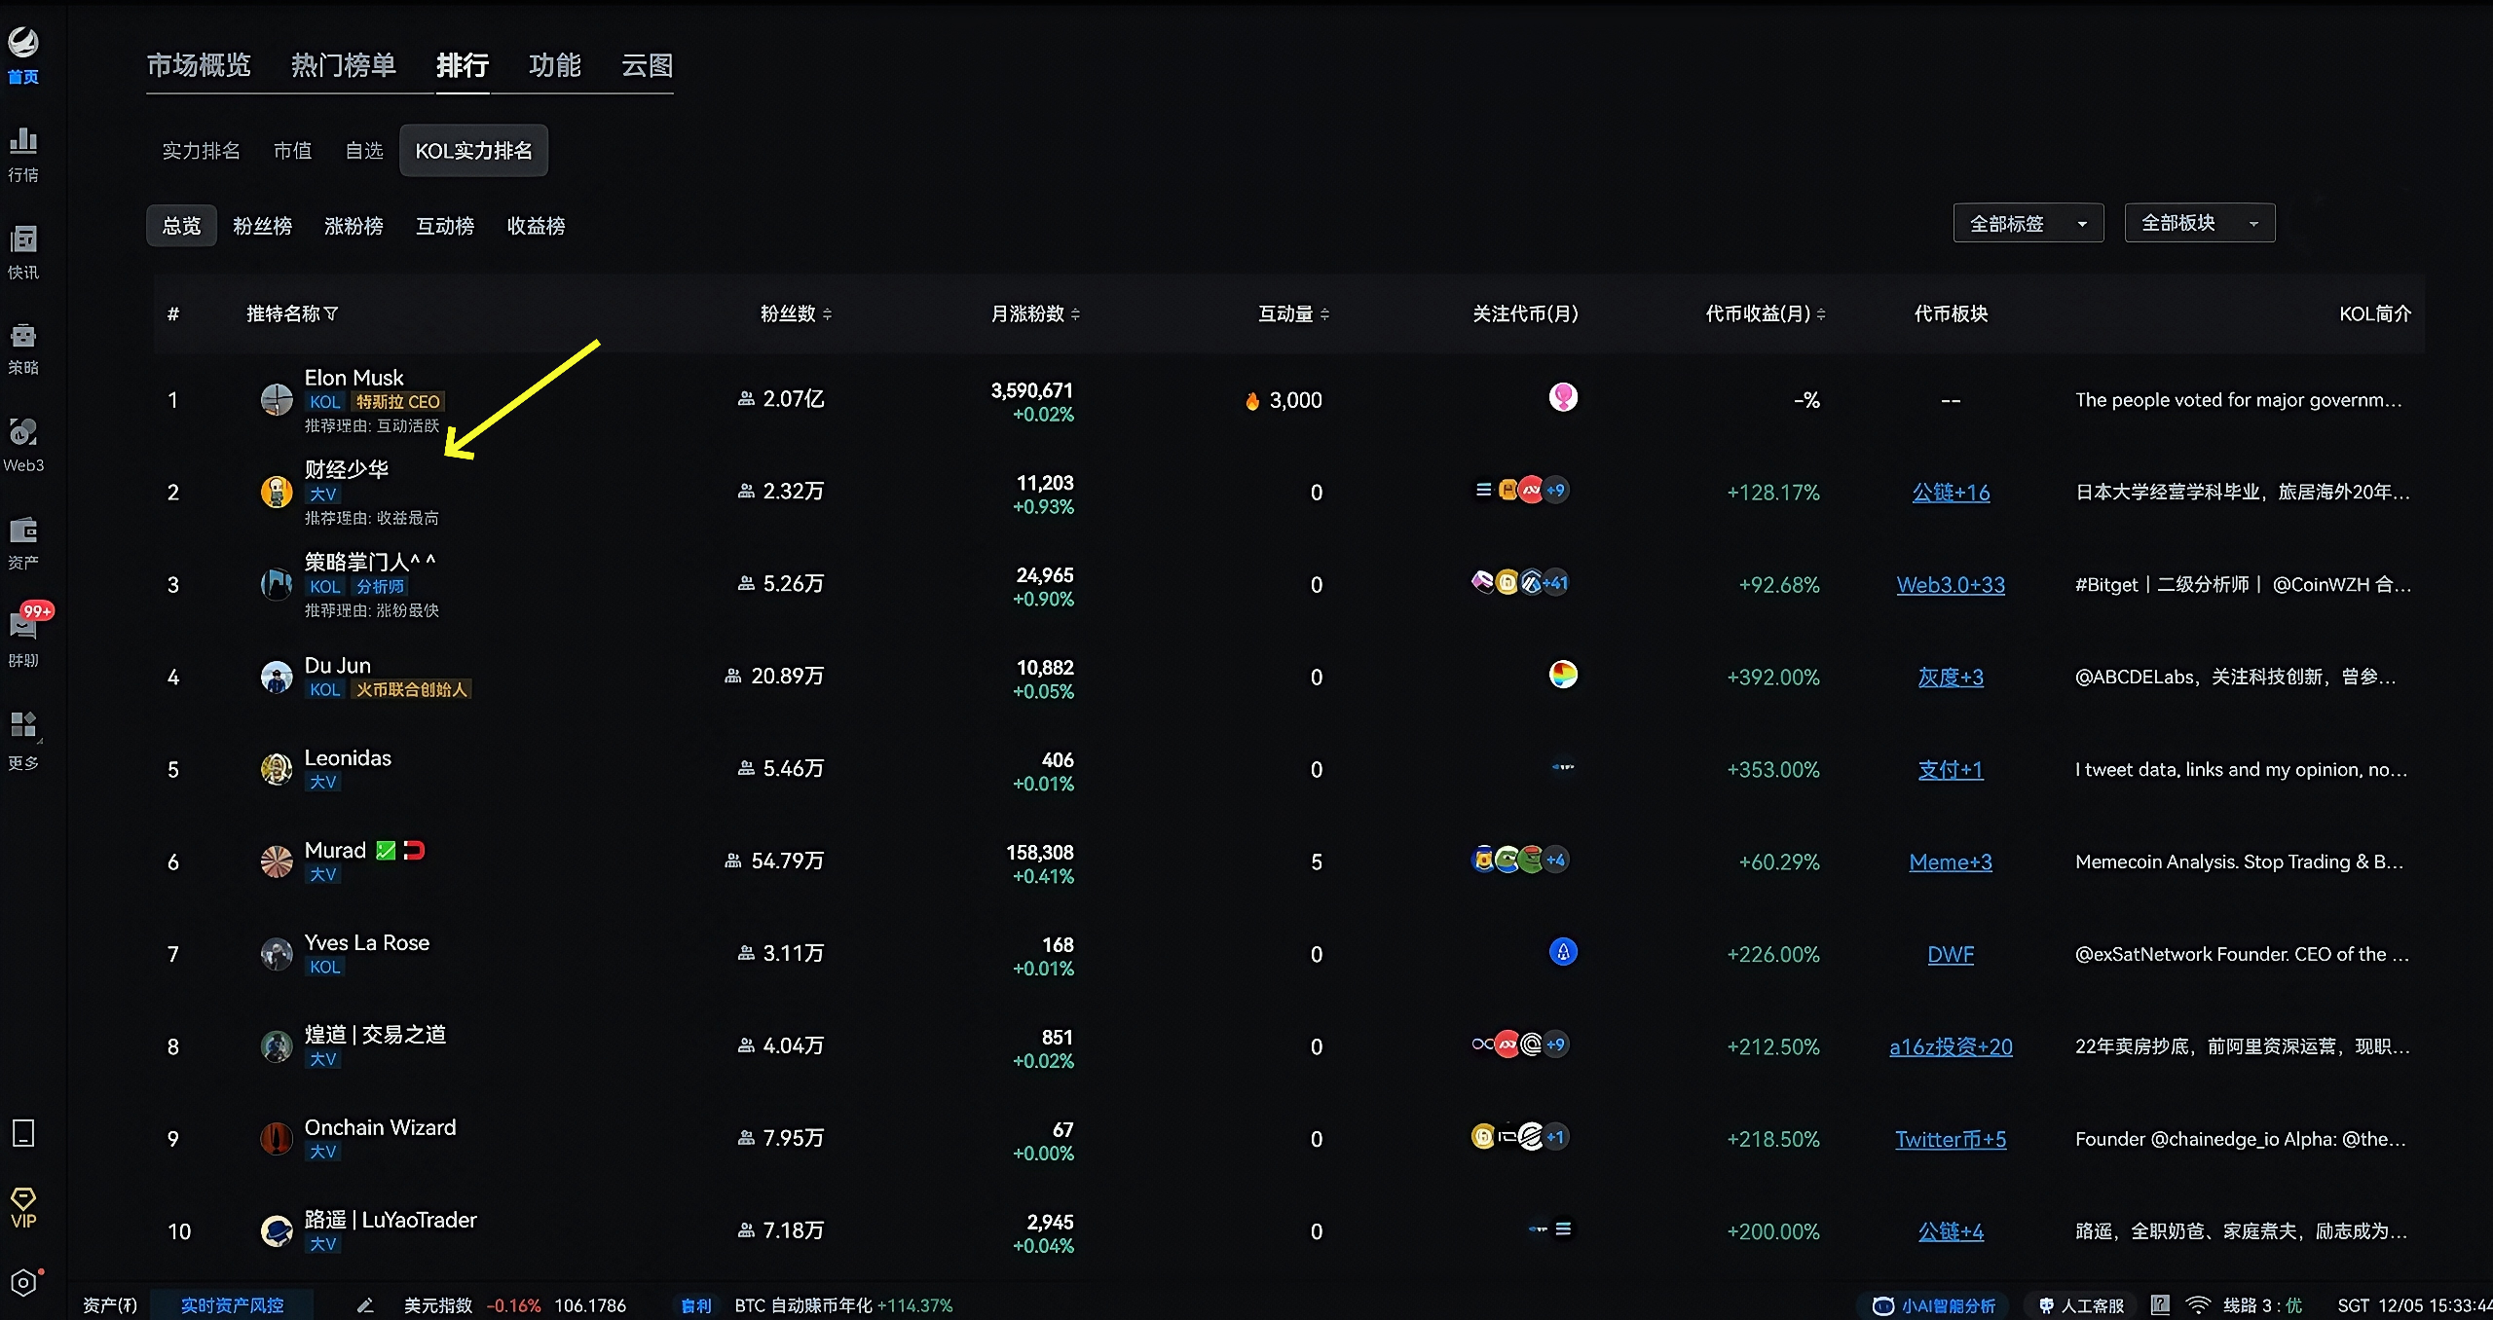The height and width of the screenshot is (1320, 2493).
Task: Click the +4 token badge in Murad row
Action: click(1556, 860)
